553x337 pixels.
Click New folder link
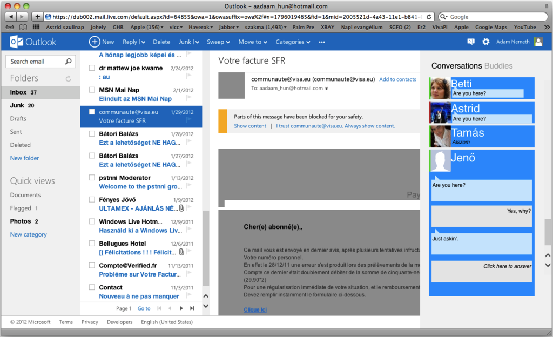click(25, 158)
